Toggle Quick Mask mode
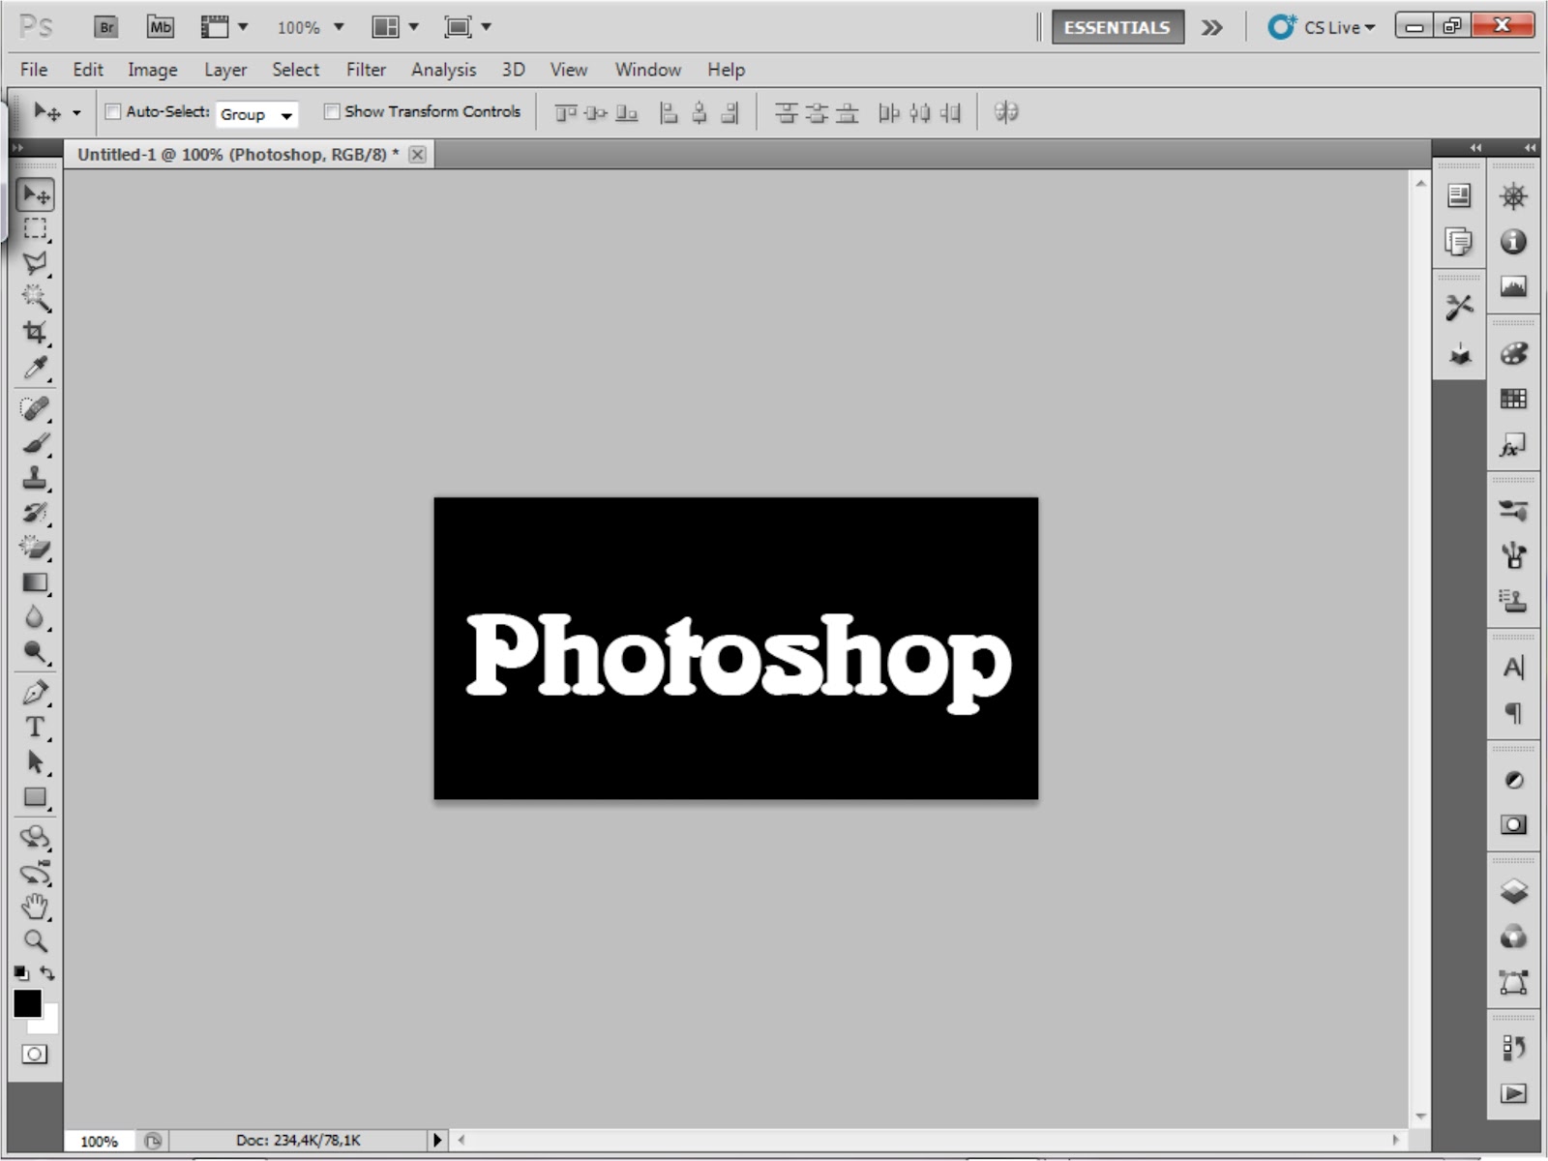The height and width of the screenshot is (1161, 1548). point(35,1055)
